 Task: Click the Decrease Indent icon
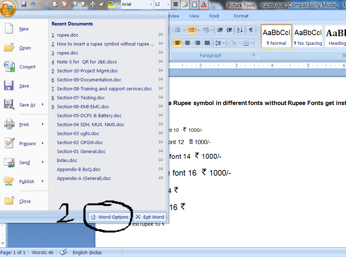[220, 30]
